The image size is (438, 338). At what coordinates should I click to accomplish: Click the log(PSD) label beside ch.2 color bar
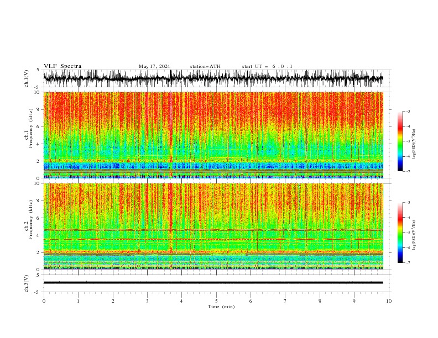(x=414, y=235)
